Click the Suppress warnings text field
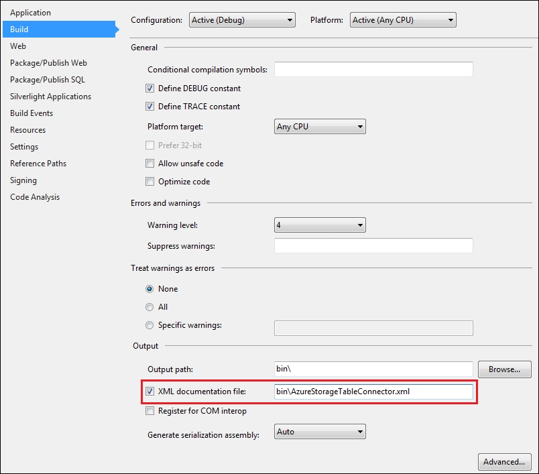539x474 pixels. point(373,246)
